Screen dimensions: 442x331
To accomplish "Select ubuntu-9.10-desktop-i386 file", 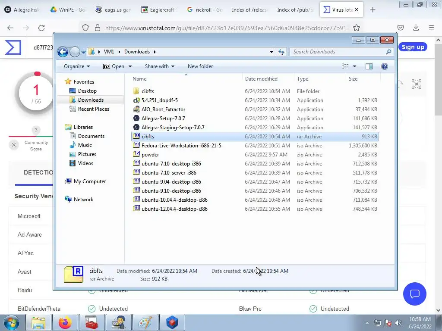I will click(x=171, y=190).
